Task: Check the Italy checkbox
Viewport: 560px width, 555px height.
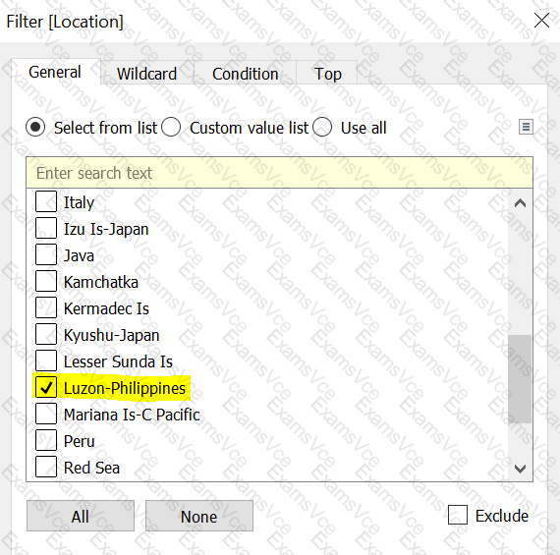Action: click(x=46, y=201)
